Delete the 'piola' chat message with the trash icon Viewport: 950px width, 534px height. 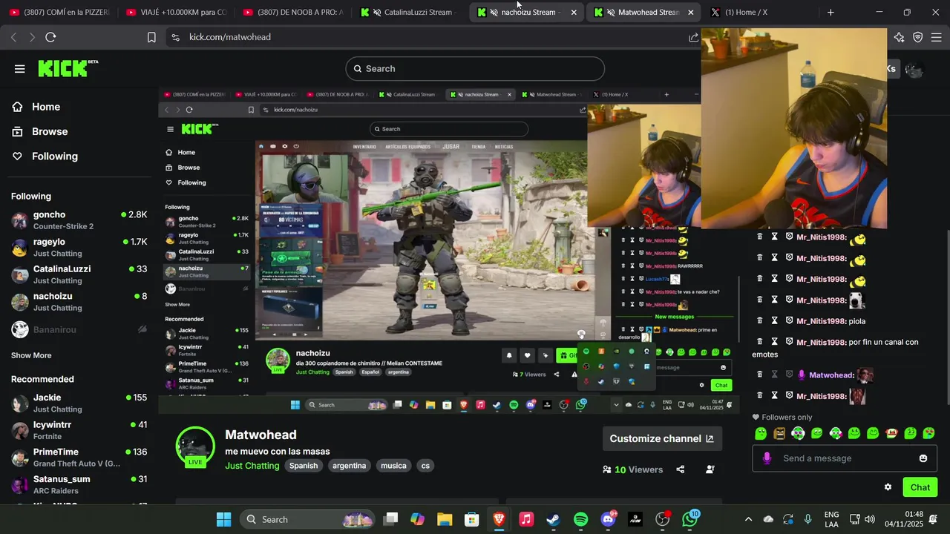(x=759, y=321)
